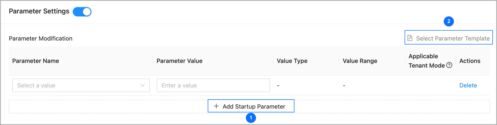Delete the startup parameter row

point(468,85)
